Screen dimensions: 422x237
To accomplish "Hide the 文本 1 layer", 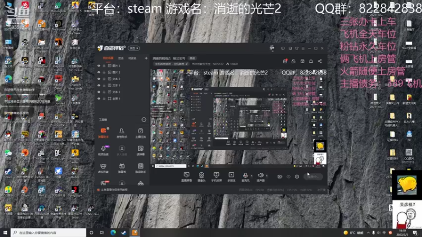I will pyautogui.click(x=99, y=85).
